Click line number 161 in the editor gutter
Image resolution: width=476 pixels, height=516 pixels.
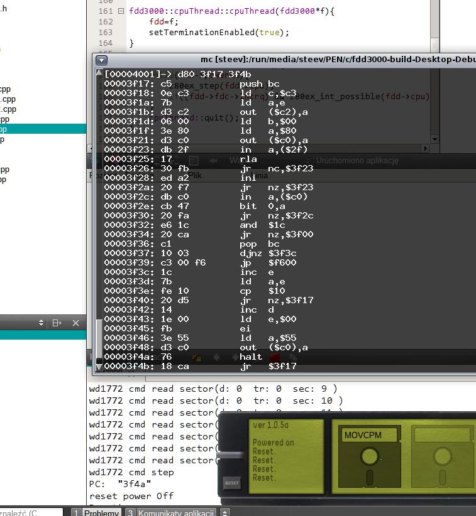(106, 11)
